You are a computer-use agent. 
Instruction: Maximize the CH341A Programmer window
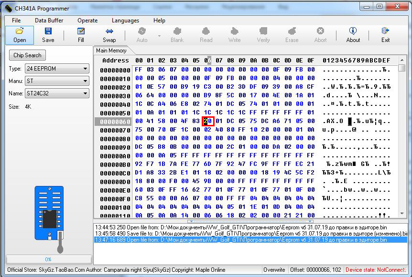coord(379,6)
